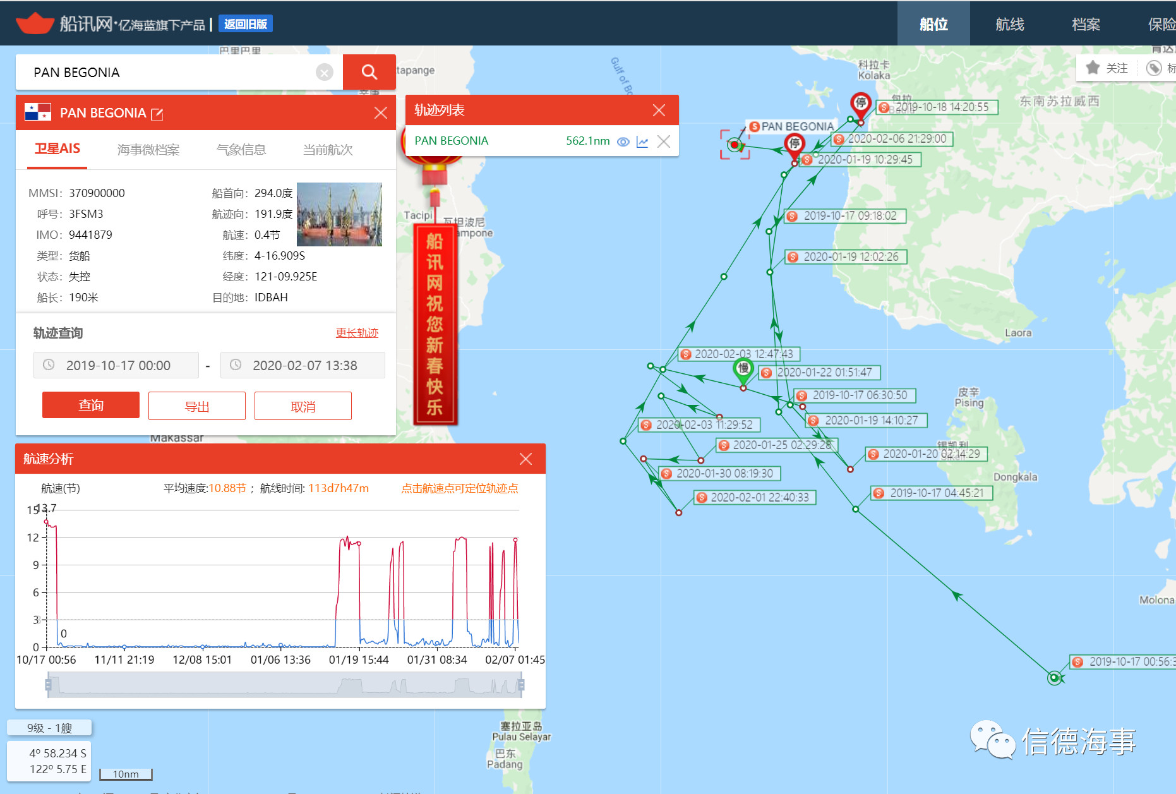1176x794 pixels.
Task: Click the star icon to follow the ship
Action: tap(1093, 68)
